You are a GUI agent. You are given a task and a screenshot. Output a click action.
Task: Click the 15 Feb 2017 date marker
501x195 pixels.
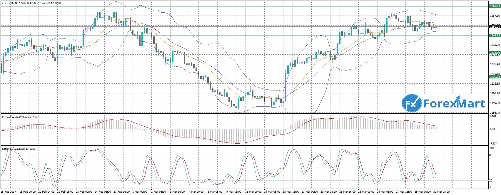coord(8,192)
